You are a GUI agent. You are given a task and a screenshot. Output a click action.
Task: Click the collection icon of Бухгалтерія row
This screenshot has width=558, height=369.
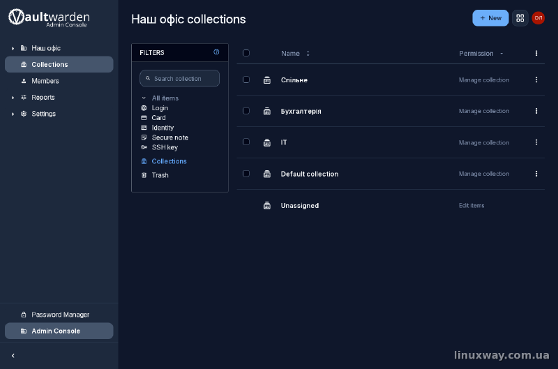[x=267, y=112]
